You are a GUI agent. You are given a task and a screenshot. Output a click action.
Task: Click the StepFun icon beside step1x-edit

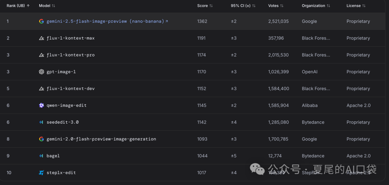coord(41,173)
